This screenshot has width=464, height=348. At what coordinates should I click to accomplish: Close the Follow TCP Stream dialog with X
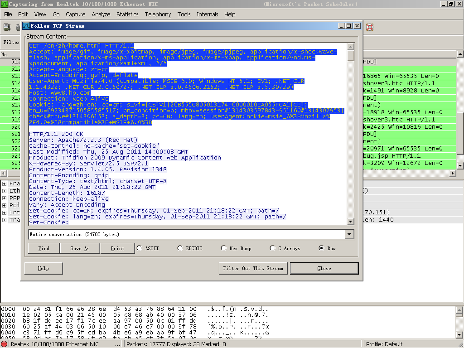coord(357,26)
